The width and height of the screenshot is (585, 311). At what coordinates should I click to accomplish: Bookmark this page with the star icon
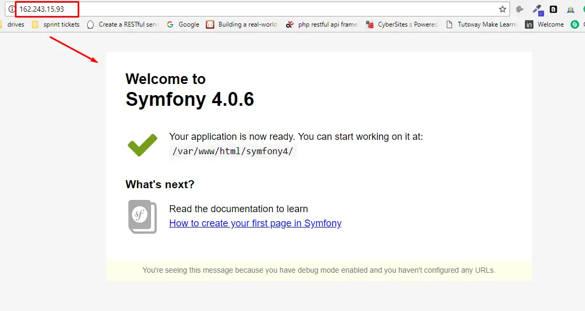pyautogui.click(x=503, y=9)
